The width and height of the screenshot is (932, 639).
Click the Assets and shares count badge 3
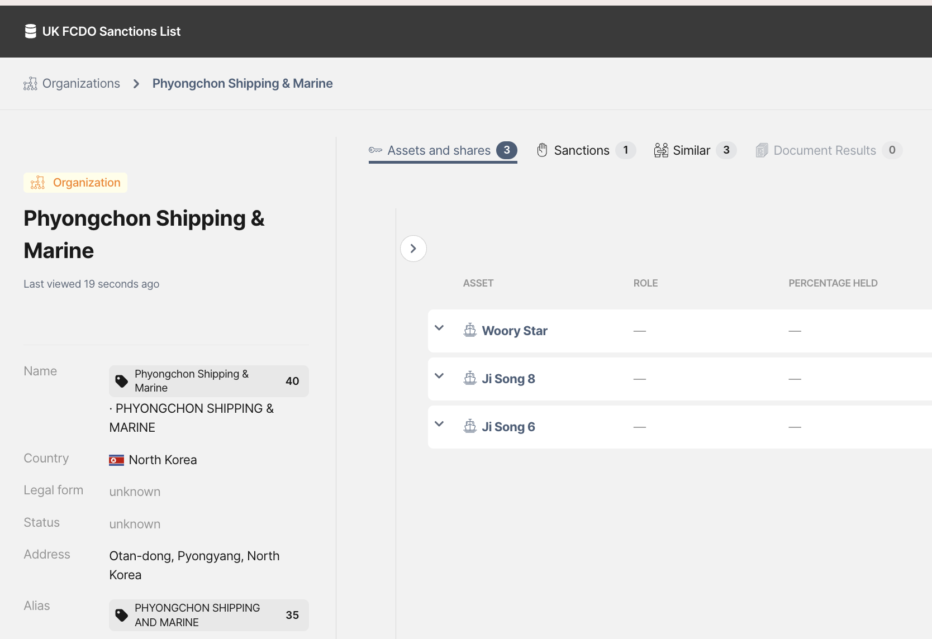507,150
